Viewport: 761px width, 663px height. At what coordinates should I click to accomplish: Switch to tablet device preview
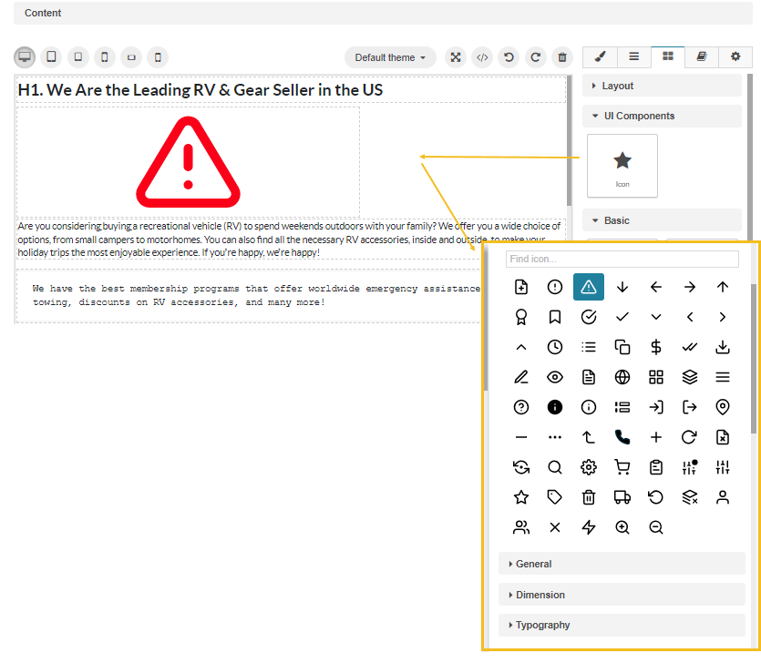point(51,57)
